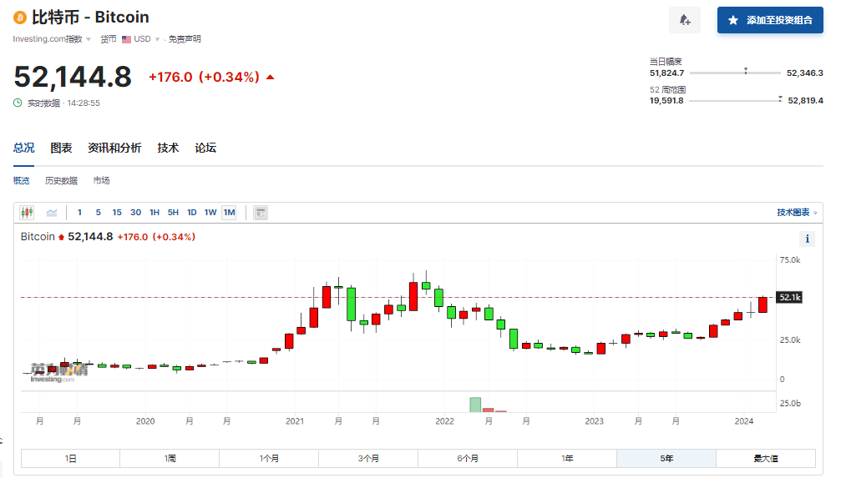Switch to the area chart icon
Screen dimensions: 841x478
coord(52,213)
